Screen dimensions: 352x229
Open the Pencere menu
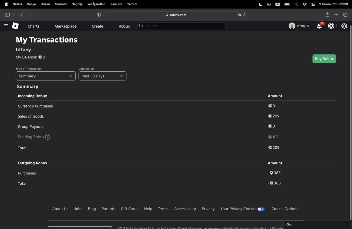point(116,4)
